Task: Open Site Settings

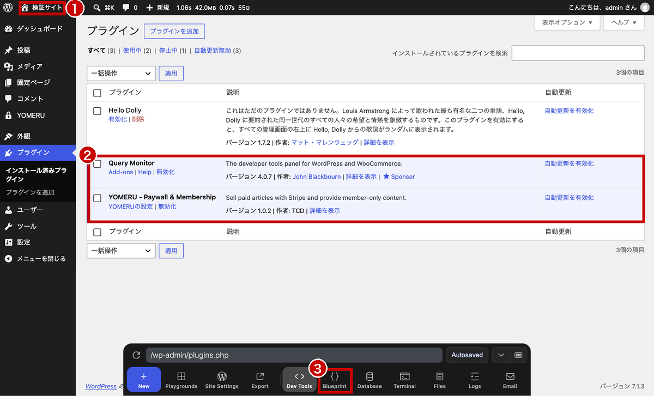Action: click(x=222, y=380)
